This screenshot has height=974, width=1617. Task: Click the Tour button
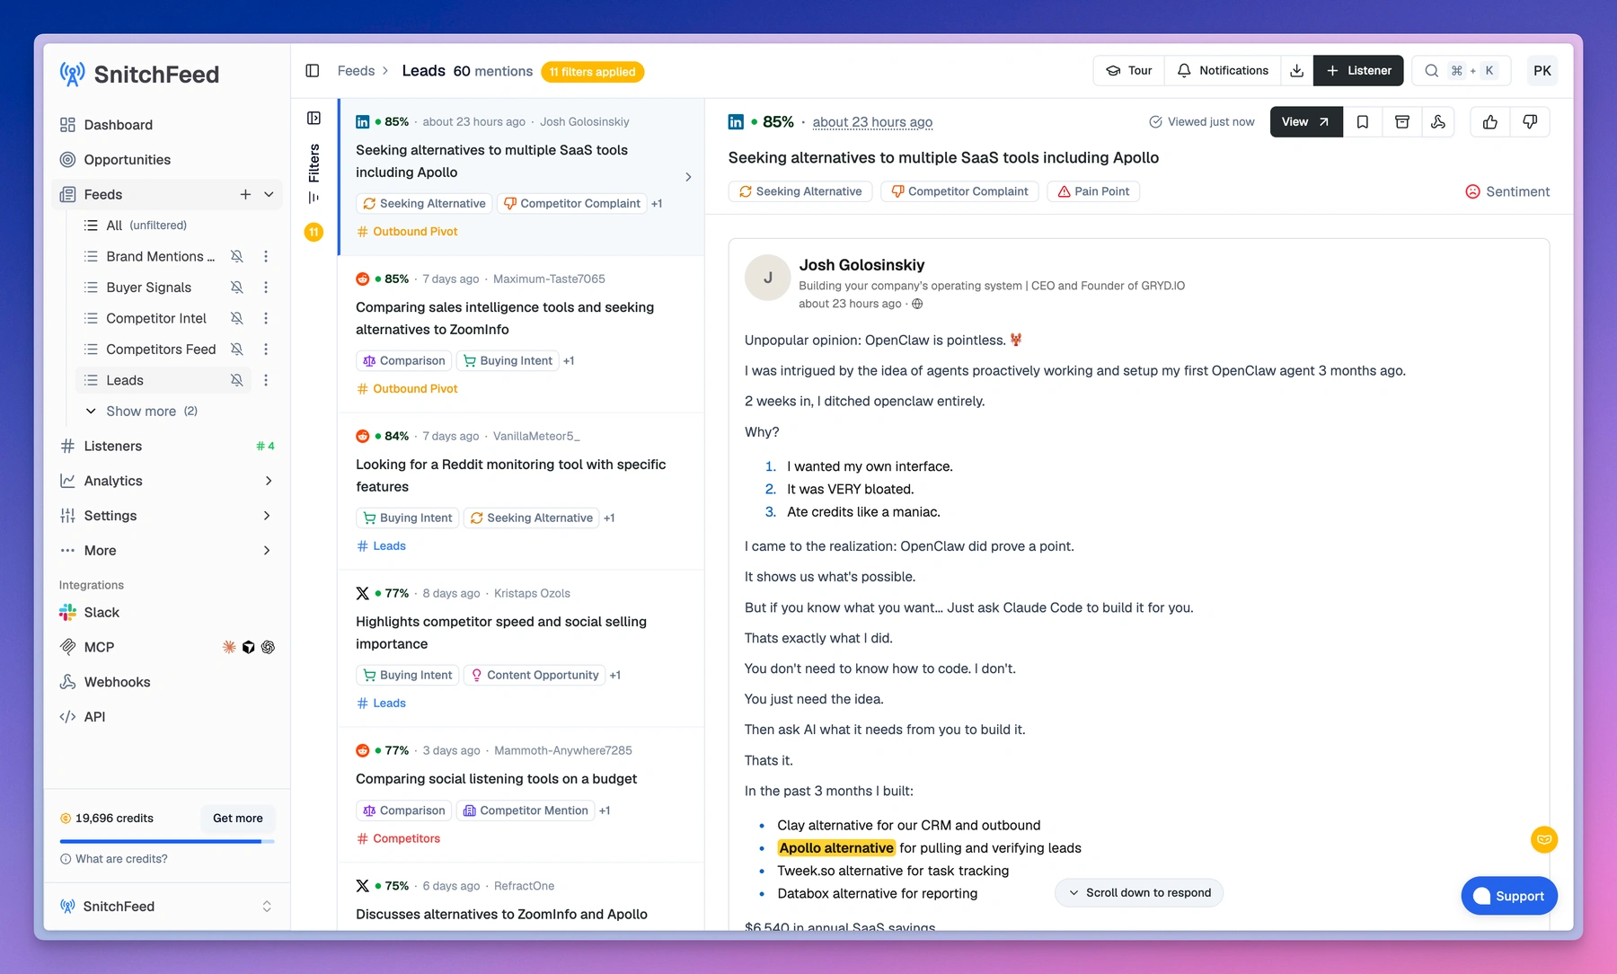[1129, 71]
